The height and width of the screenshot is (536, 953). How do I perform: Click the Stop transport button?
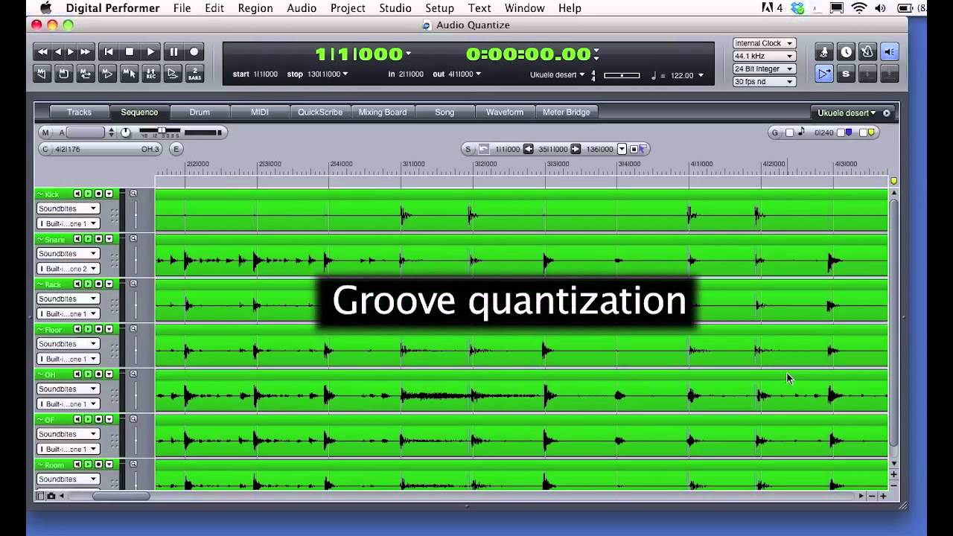coord(130,51)
